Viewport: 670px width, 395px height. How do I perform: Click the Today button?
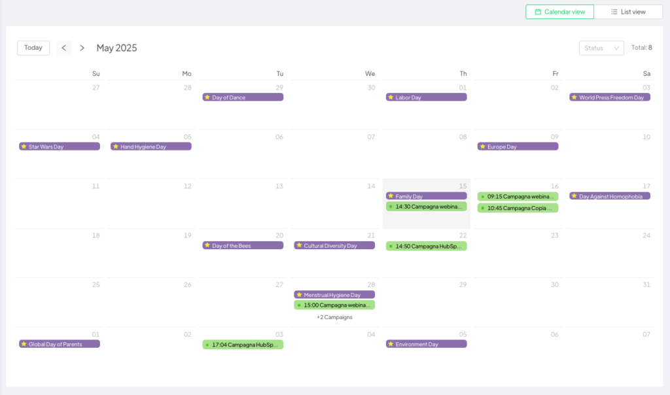coord(33,48)
